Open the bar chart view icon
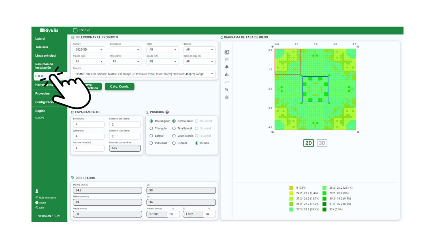 pos(227,75)
